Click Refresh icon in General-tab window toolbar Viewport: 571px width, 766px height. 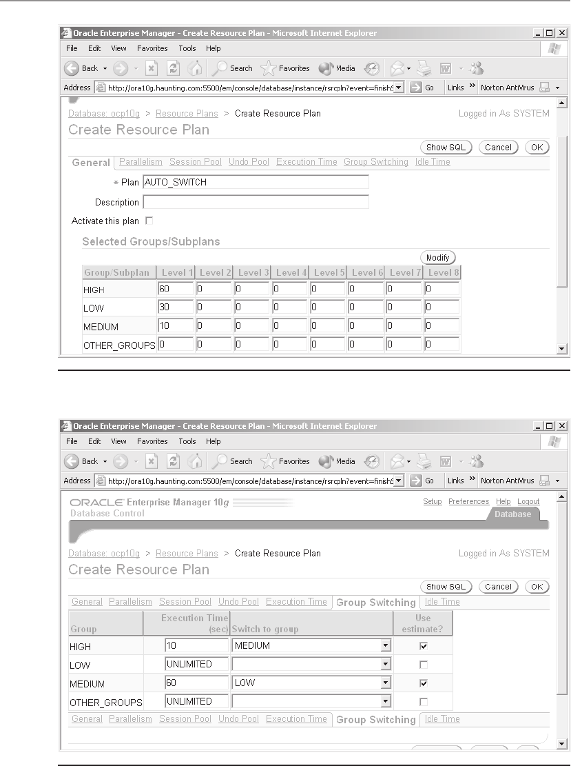(174, 68)
